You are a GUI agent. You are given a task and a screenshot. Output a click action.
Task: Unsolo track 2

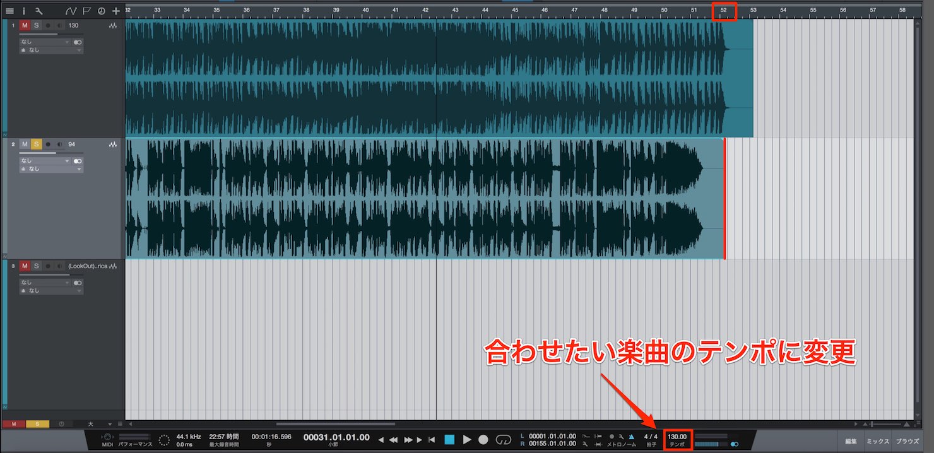(x=37, y=144)
